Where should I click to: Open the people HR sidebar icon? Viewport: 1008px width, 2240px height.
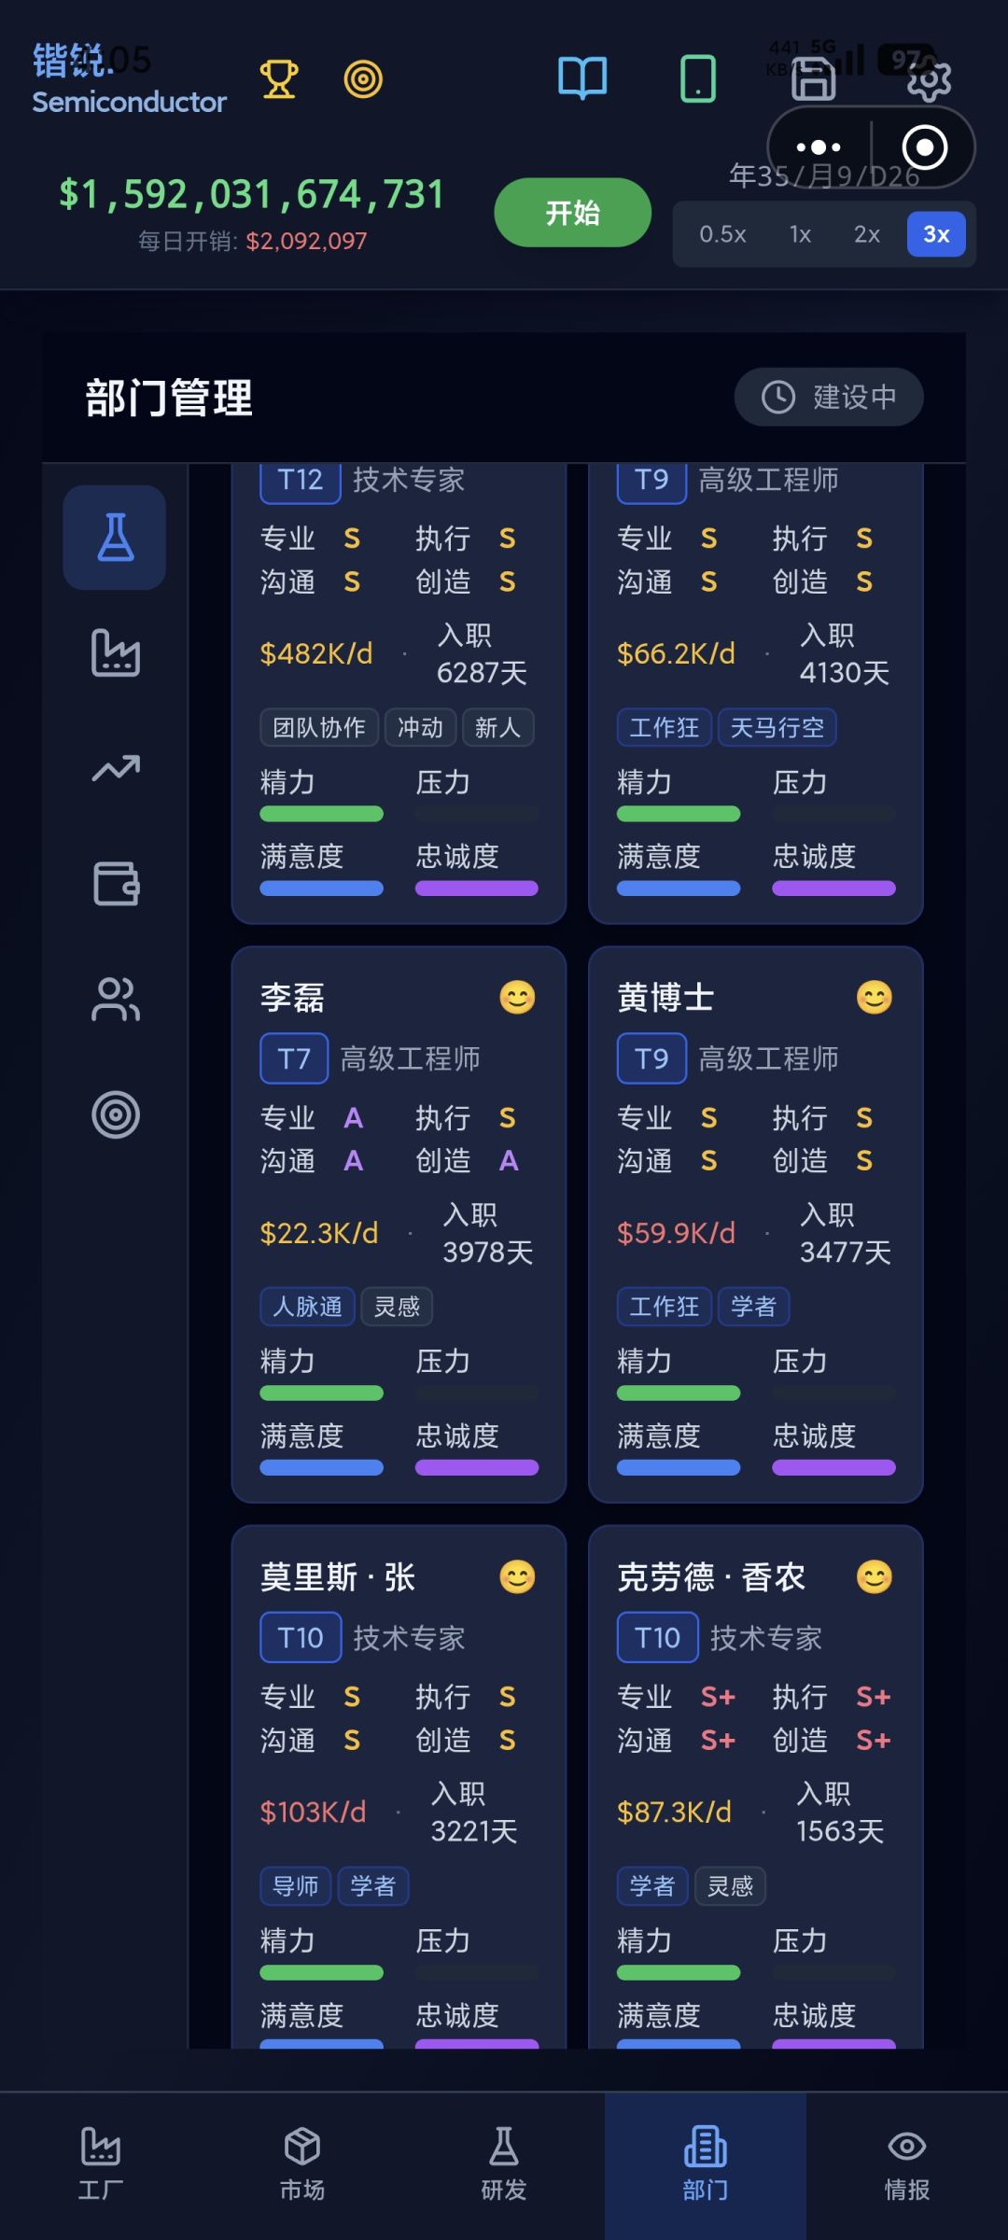[115, 999]
